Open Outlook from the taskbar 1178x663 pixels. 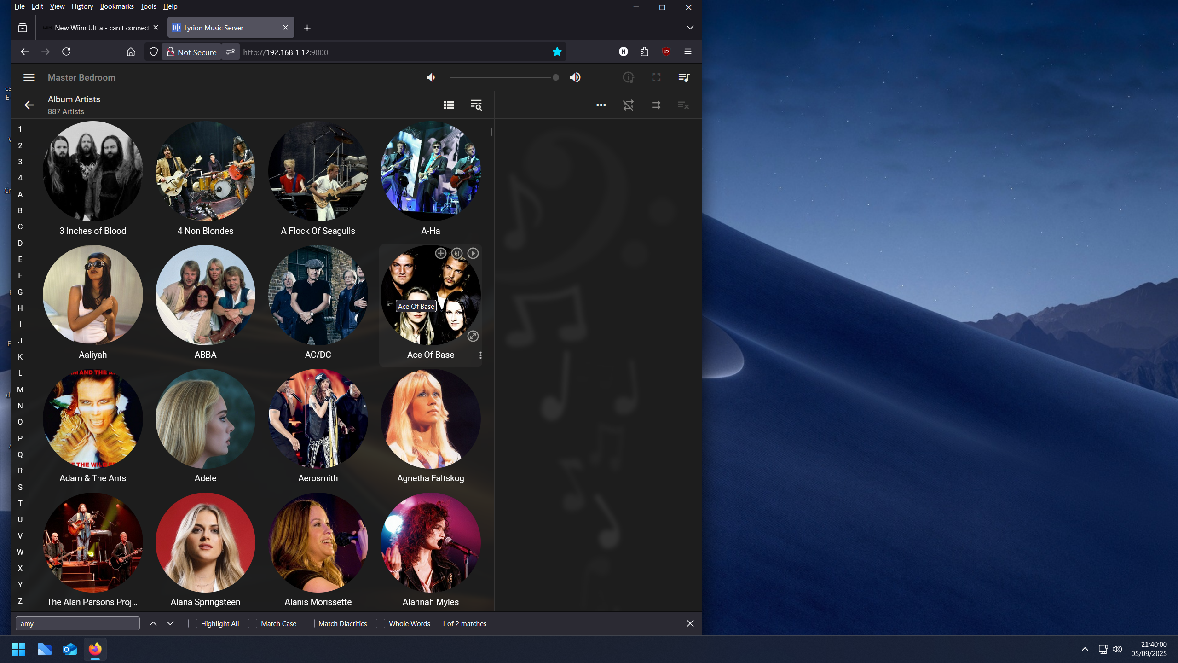(70, 649)
